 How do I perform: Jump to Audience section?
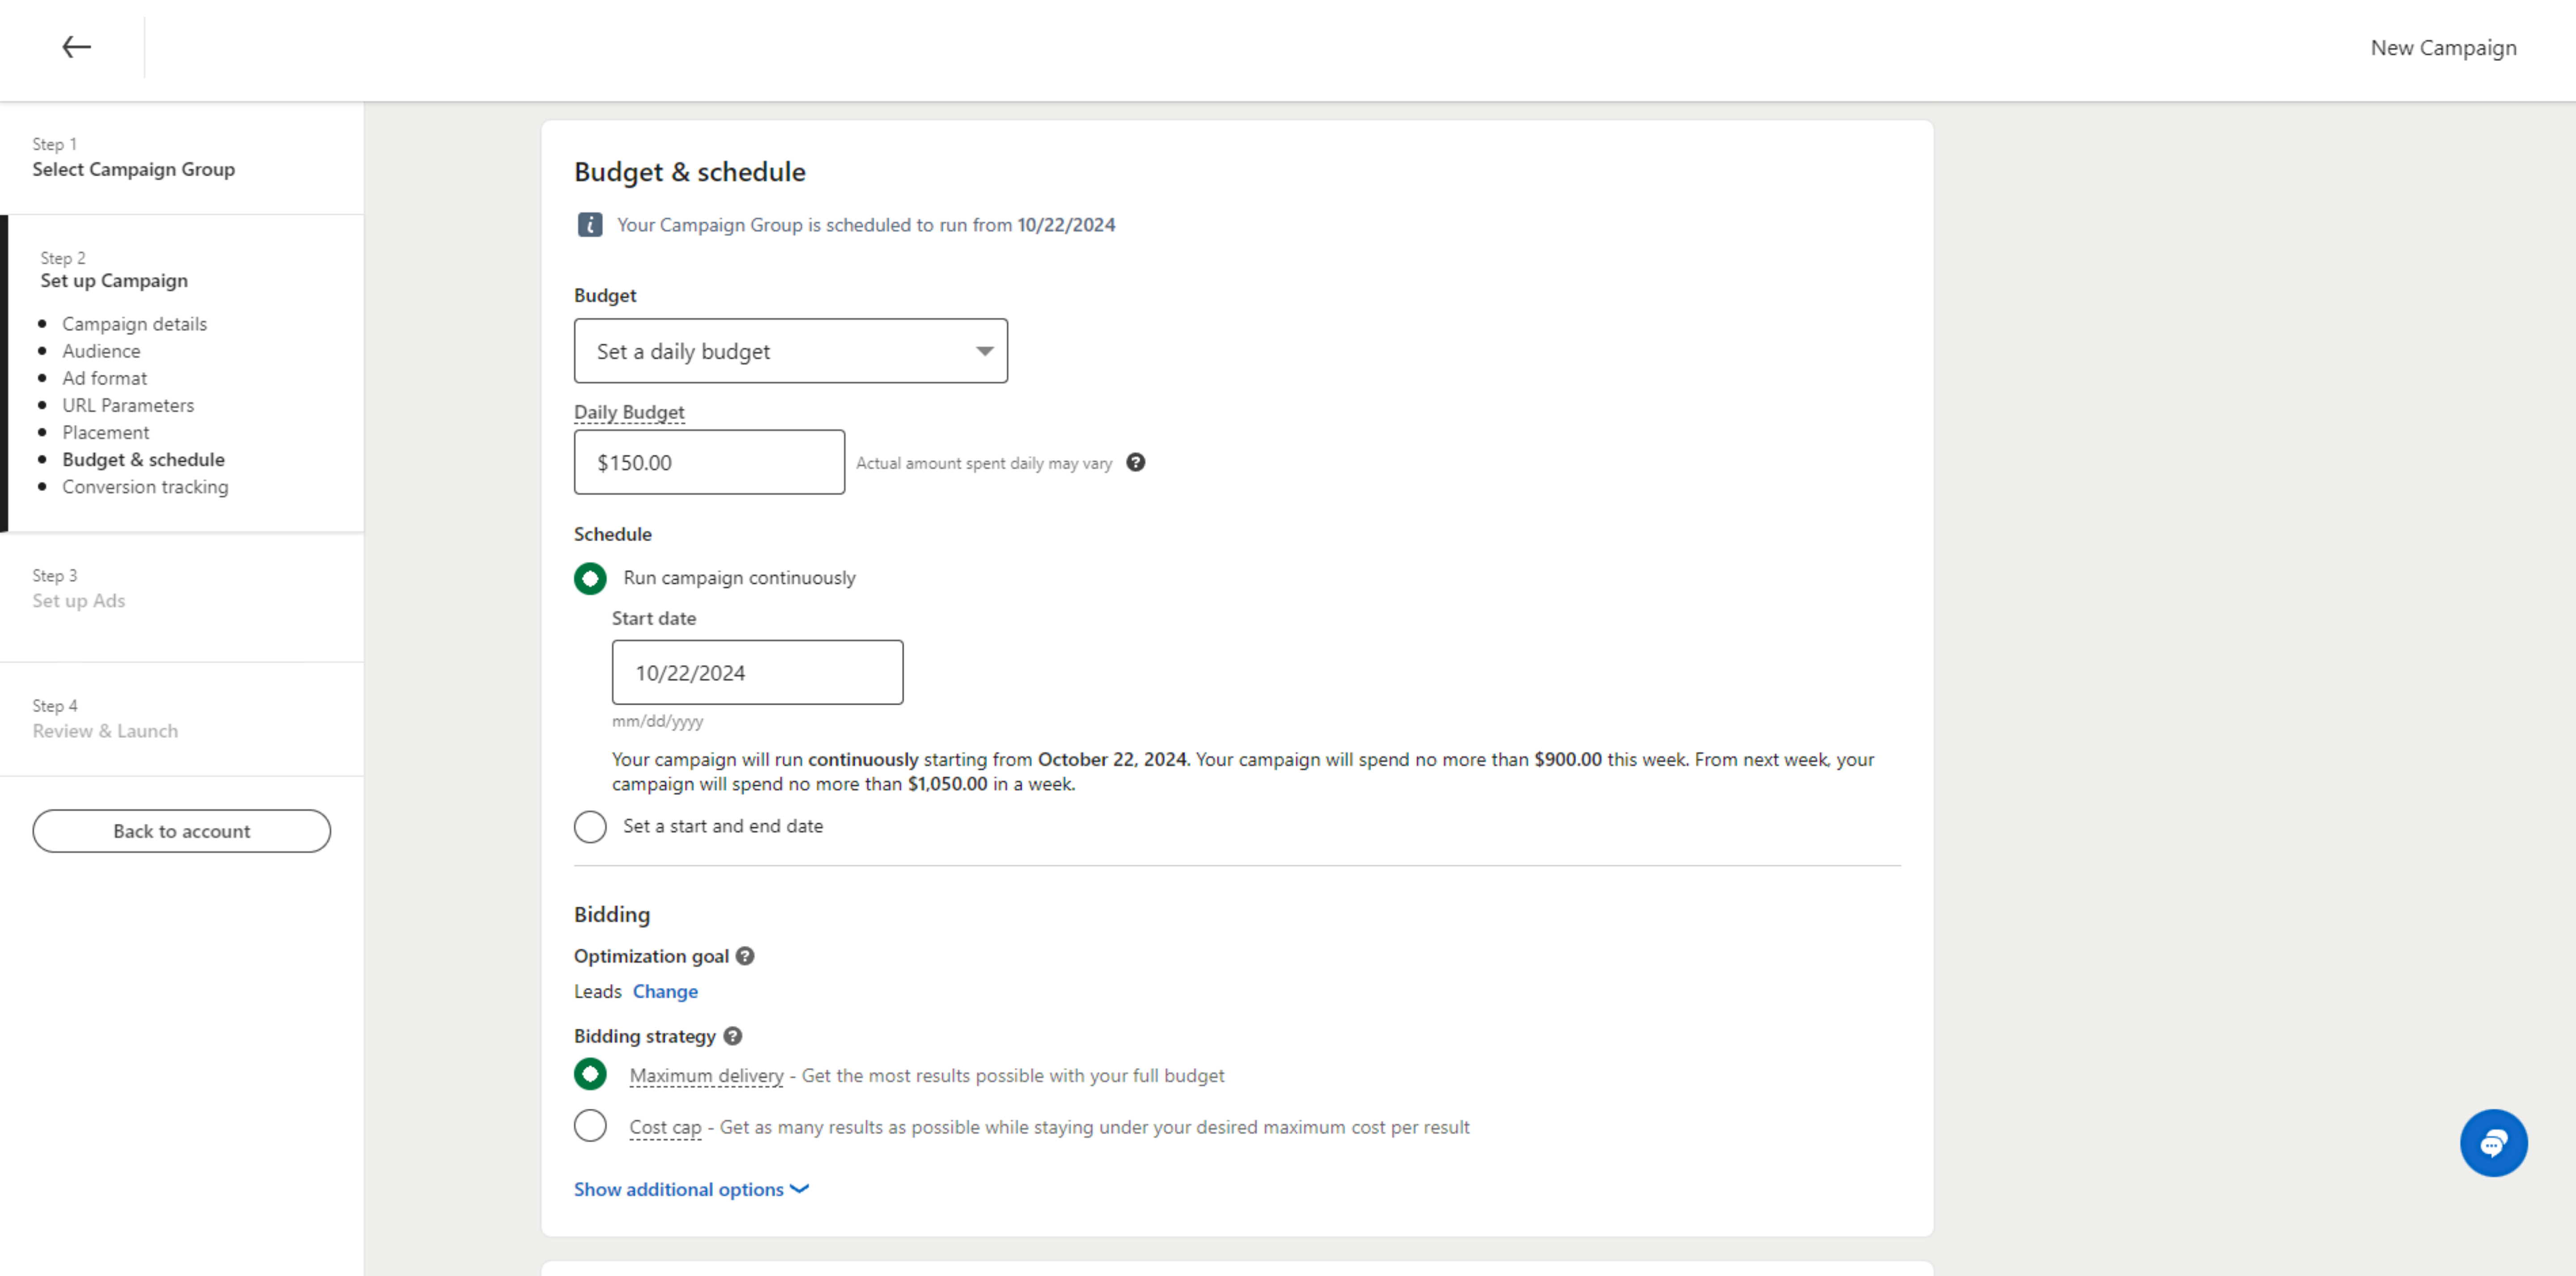pyautogui.click(x=101, y=351)
